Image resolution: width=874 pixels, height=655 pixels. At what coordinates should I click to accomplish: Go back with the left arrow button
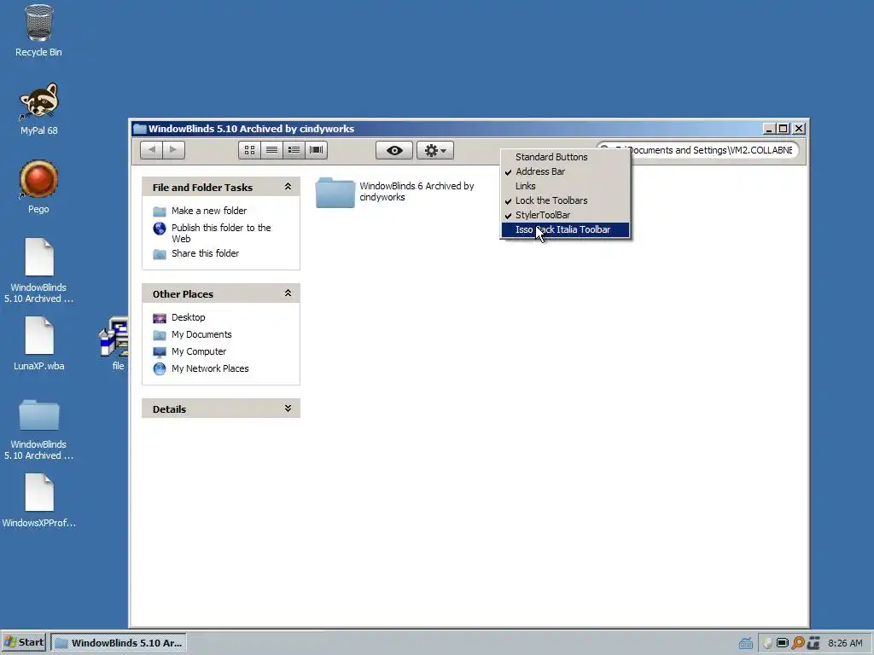151,150
